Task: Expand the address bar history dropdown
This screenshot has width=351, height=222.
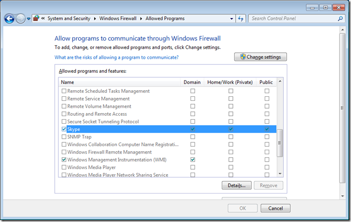Action: pyautogui.click(x=232, y=18)
